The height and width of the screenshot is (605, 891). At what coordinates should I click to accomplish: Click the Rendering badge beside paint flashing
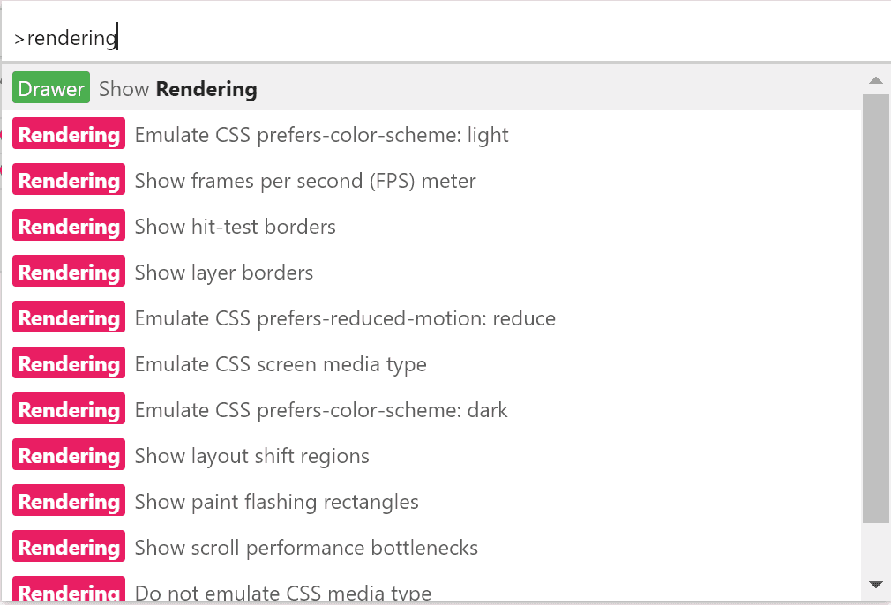(69, 502)
